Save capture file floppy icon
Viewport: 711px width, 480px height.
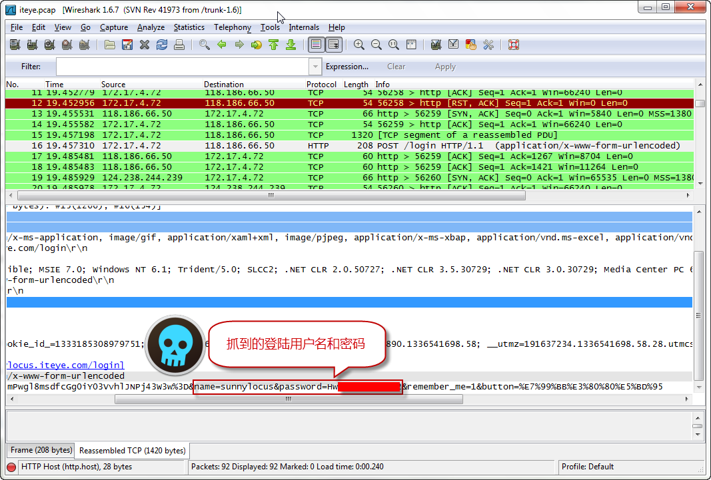pyautogui.click(x=127, y=45)
